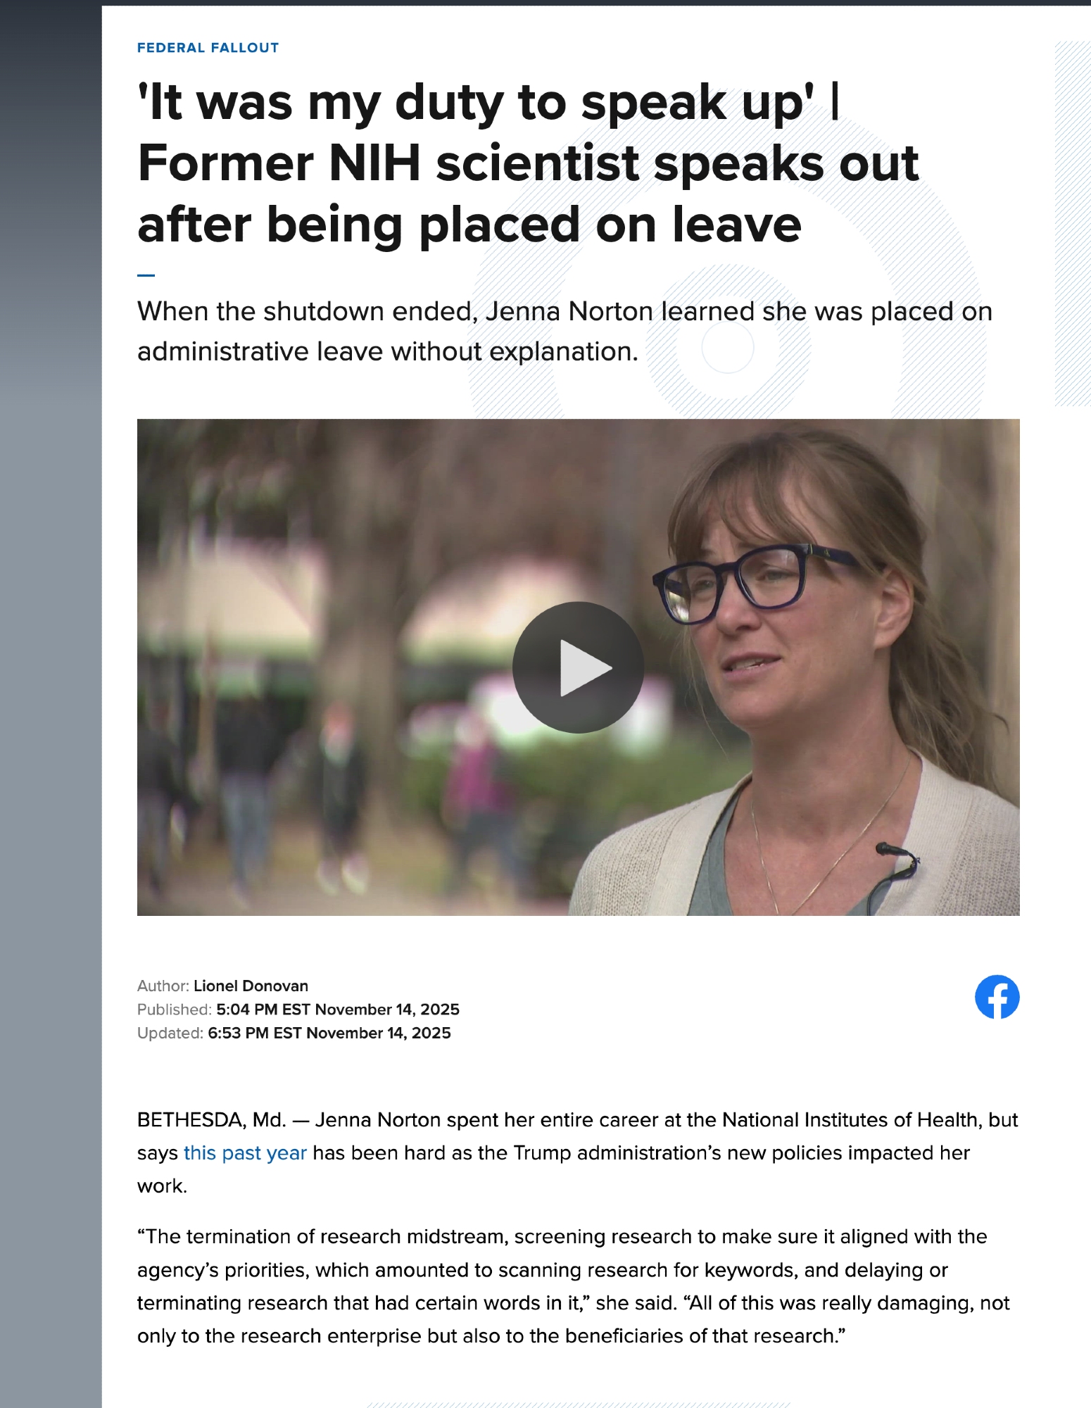This screenshot has width=1091, height=1408.
Task: Click the "Updated:" label
Action: coord(170,1033)
